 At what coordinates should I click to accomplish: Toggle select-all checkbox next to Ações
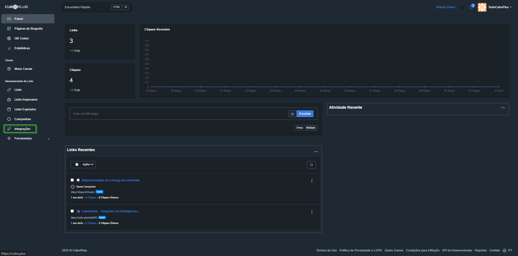point(77,164)
